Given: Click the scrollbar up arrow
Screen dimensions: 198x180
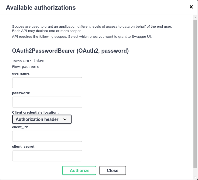Looking at the screenshot, I should [x=195, y=18].
